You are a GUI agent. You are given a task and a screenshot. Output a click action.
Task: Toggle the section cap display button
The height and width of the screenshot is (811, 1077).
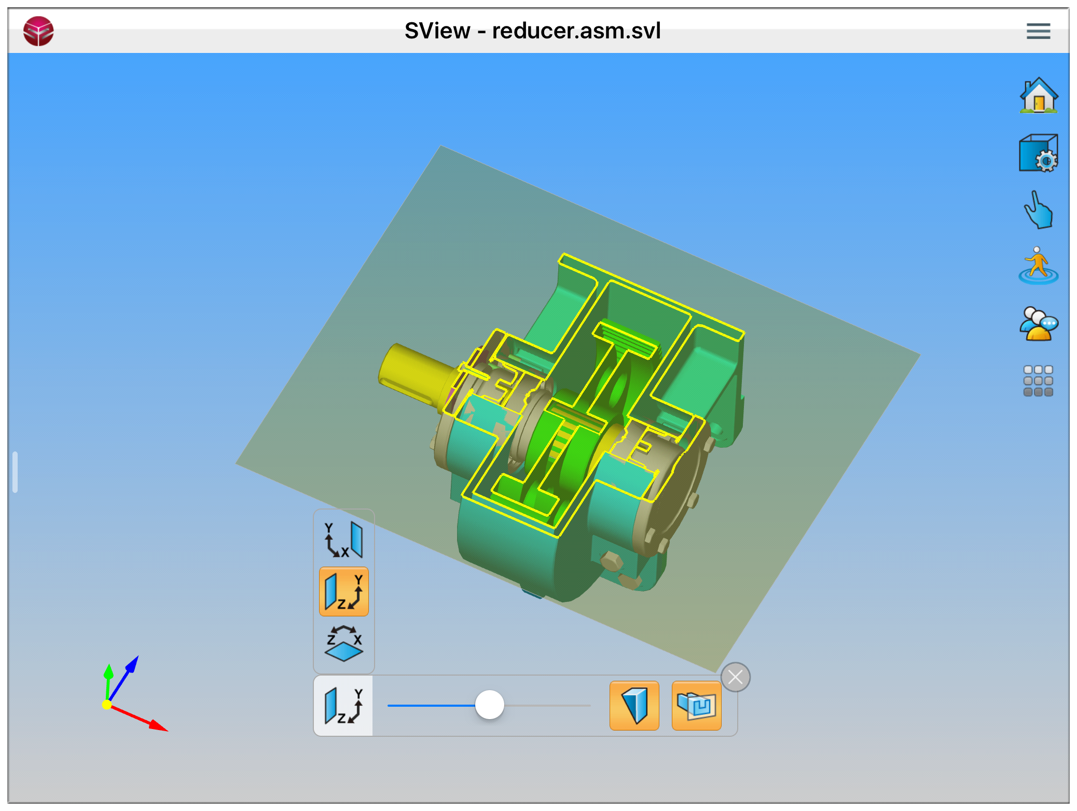634,706
